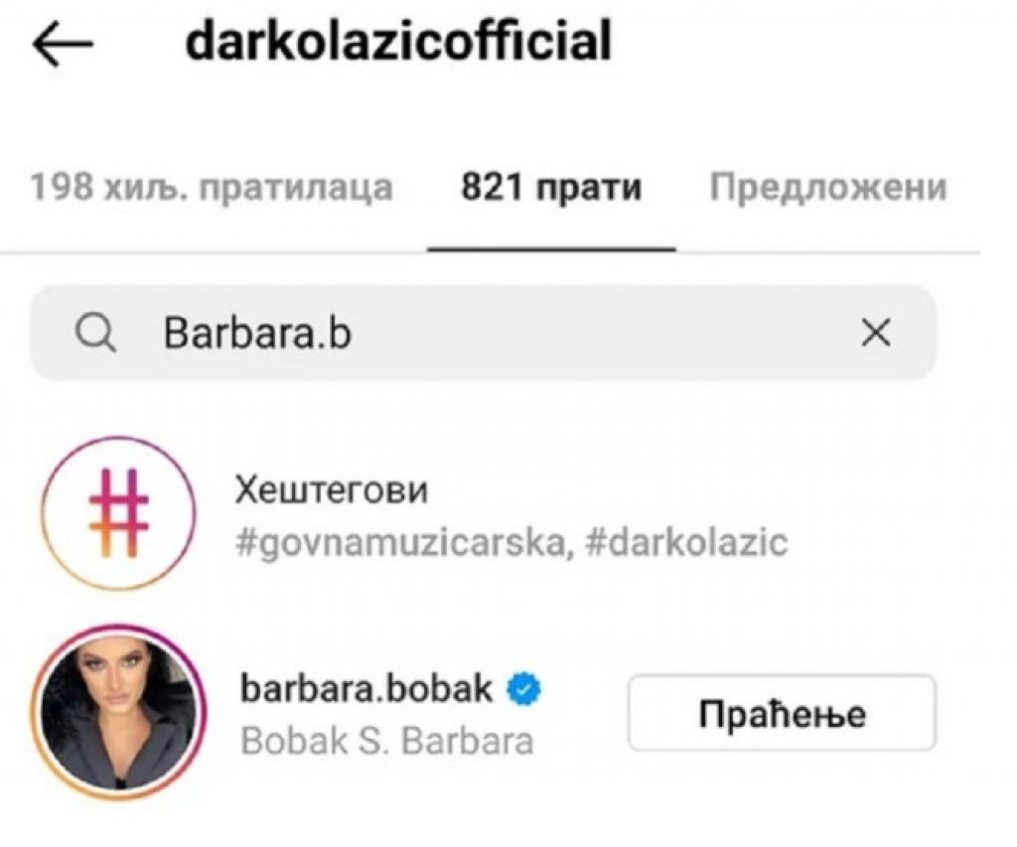Click the #govnamuzicarska, #darkolazic hashtags text
This screenshot has width=1017, height=847.
pos(511,542)
